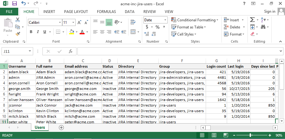The height and width of the screenshot is (139, 285).
Task: Switch to Page Layout view
Action: pos(214,135)
